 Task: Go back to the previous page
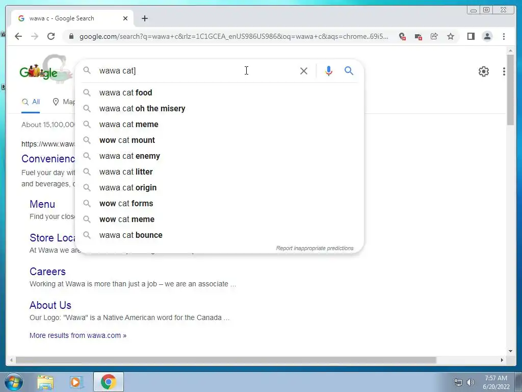[x=18, y=36]
